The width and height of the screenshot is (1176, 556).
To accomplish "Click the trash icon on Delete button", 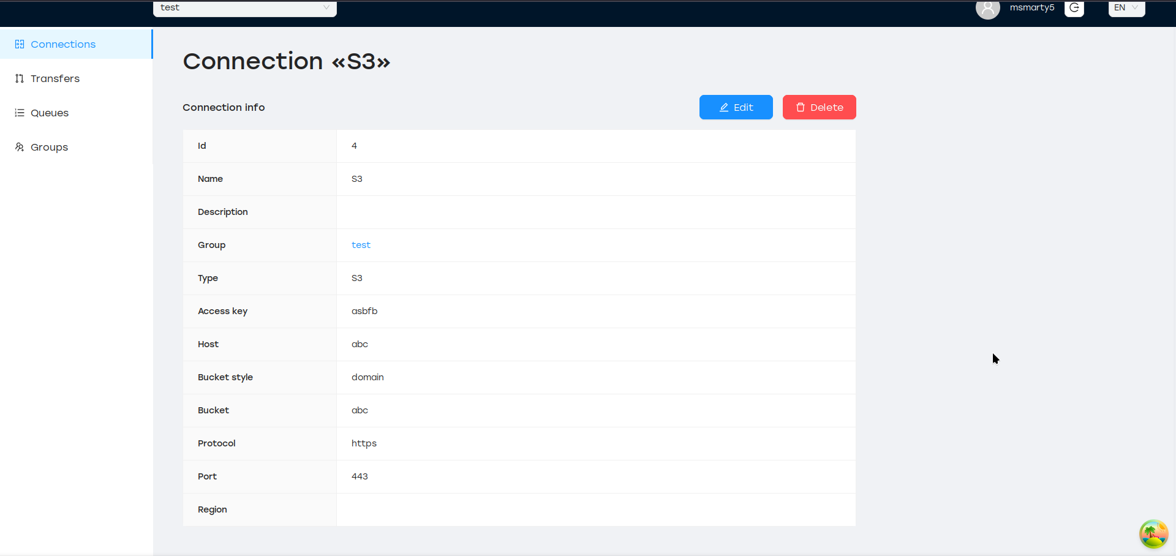I will point(800,107).
